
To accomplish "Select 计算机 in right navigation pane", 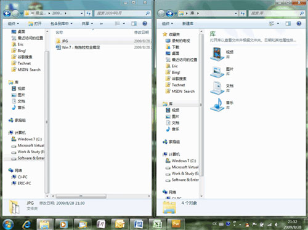I will [171, 154].
